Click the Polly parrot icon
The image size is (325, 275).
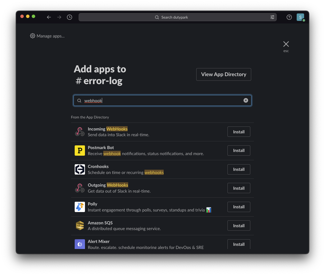[80, 207]
